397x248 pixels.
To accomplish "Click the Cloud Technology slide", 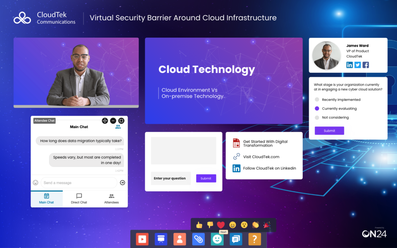I will (224, 81).
